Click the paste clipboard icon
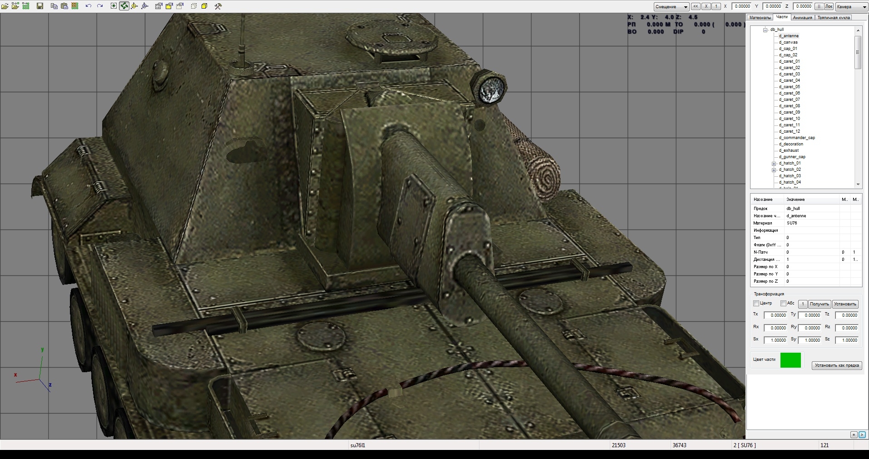This screenshot has width=869, height=459. [x=64, y=6]
